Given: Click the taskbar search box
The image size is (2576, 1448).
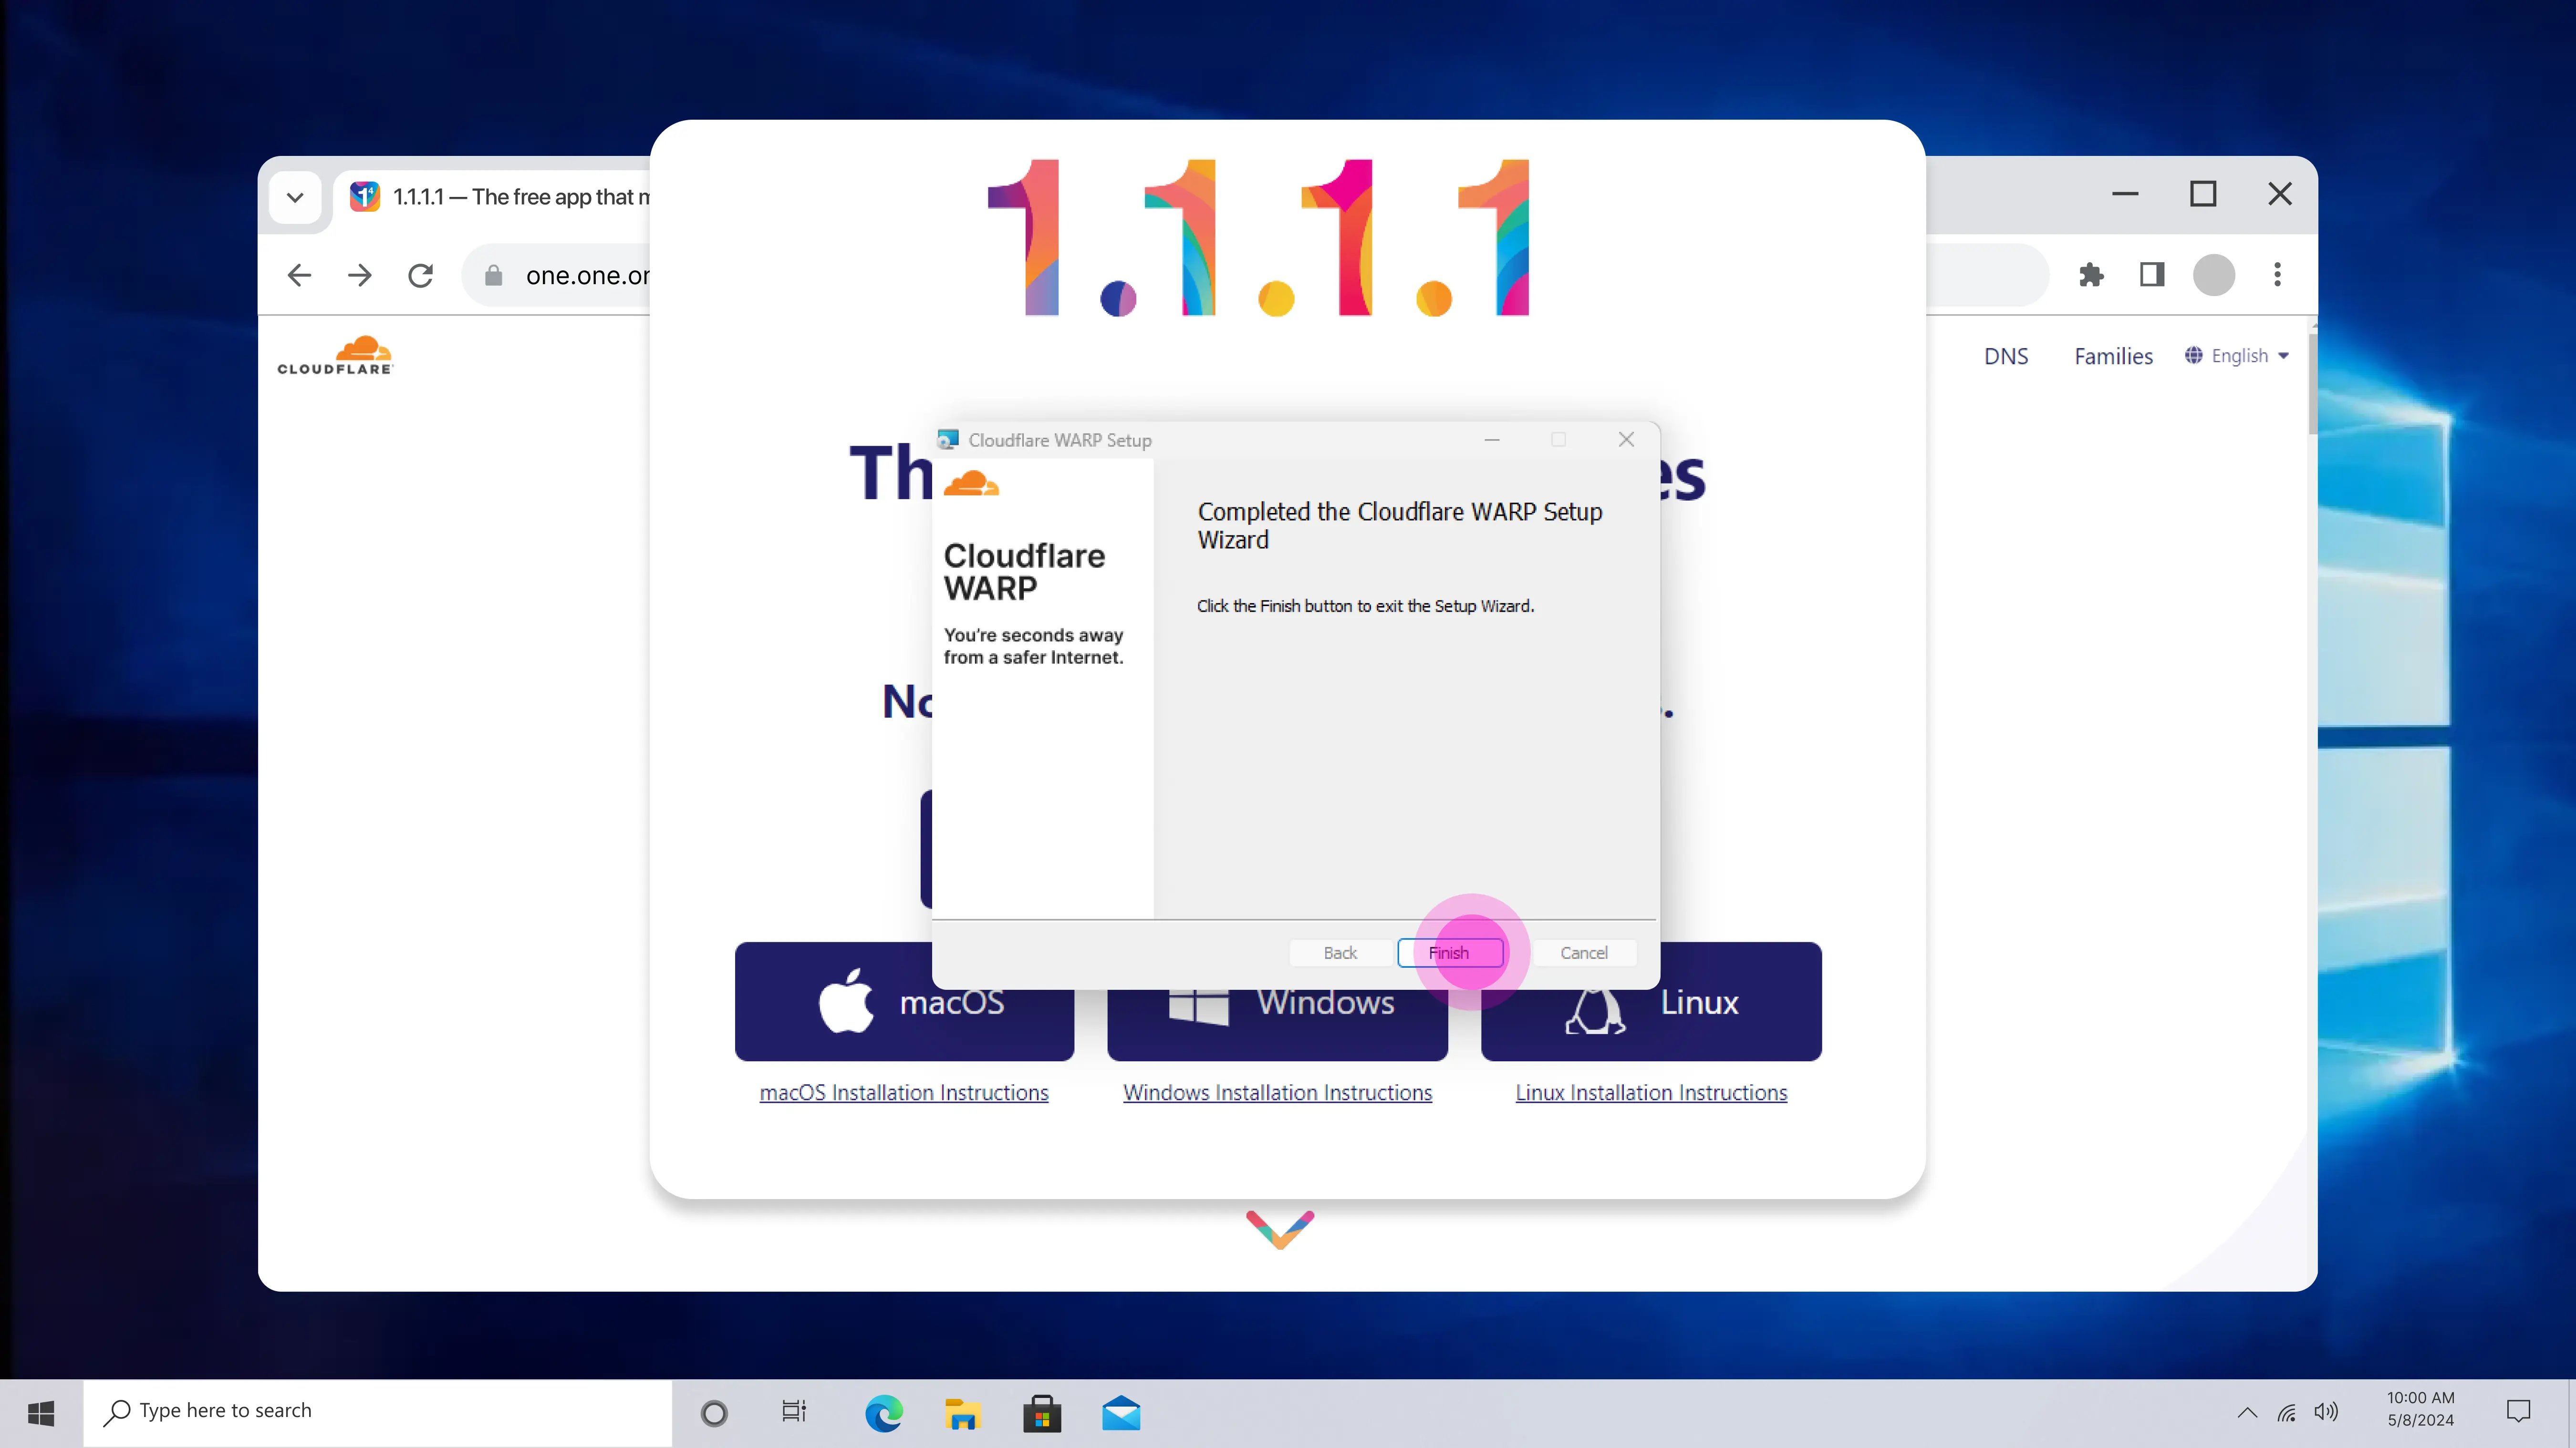Looking at the screenshot, I should click(x=378, y=1413).
